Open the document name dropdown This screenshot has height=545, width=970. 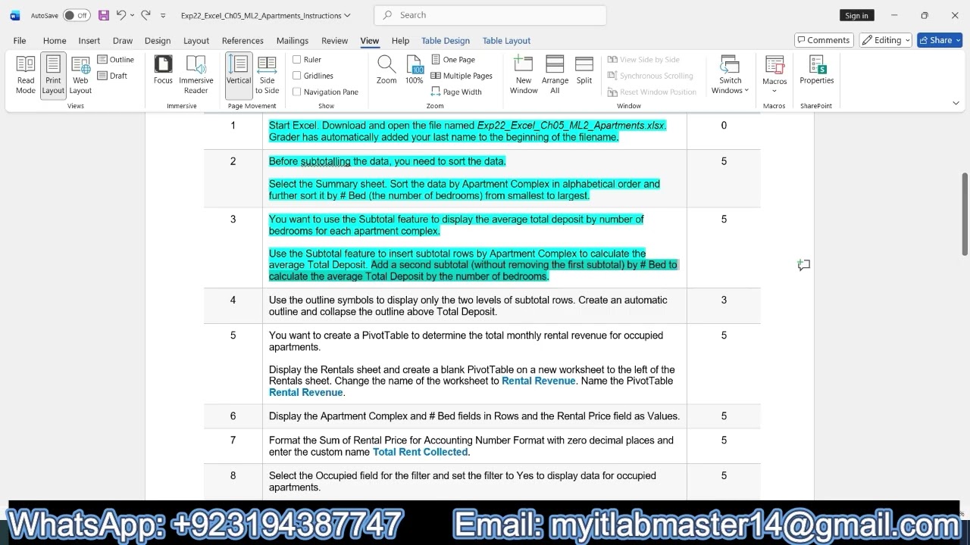point(347,15)
